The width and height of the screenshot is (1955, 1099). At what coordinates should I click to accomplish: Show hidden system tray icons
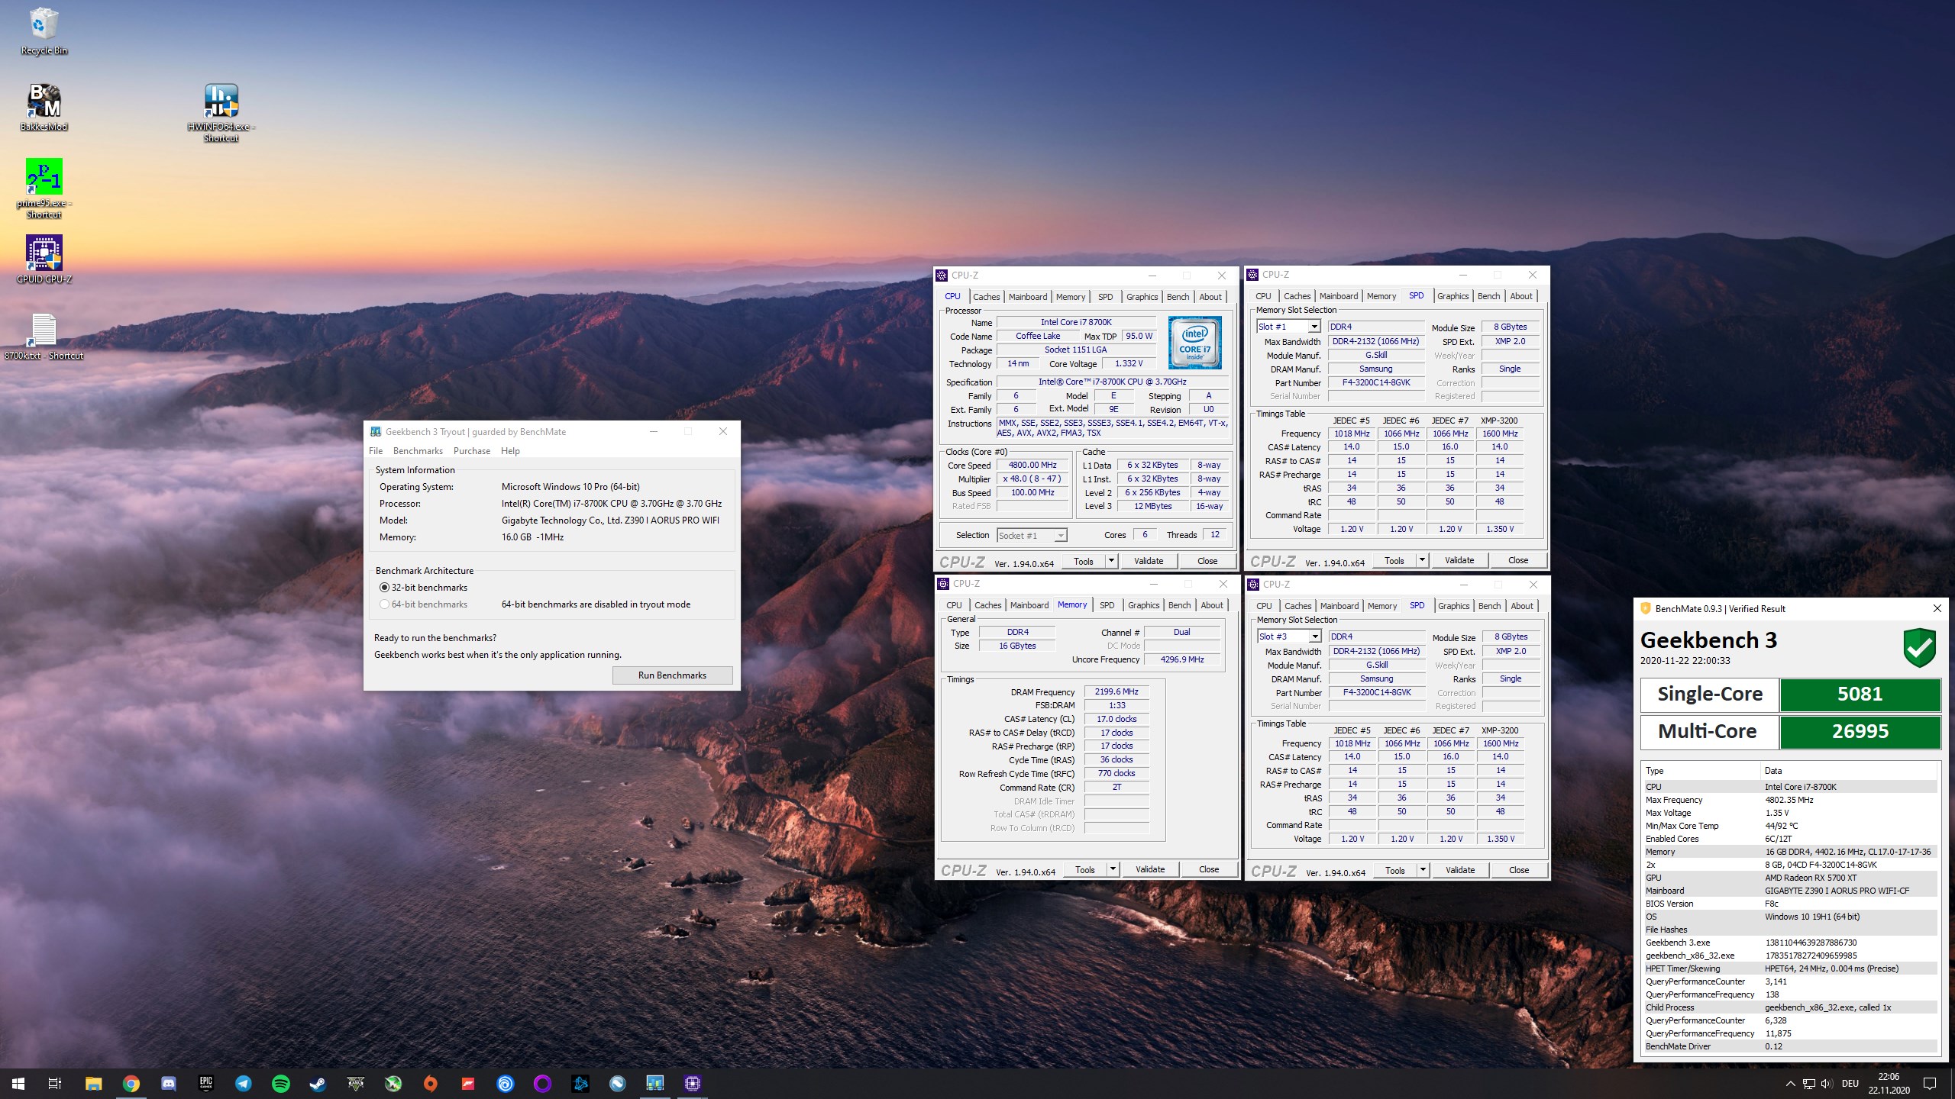pos(1790,1084)
